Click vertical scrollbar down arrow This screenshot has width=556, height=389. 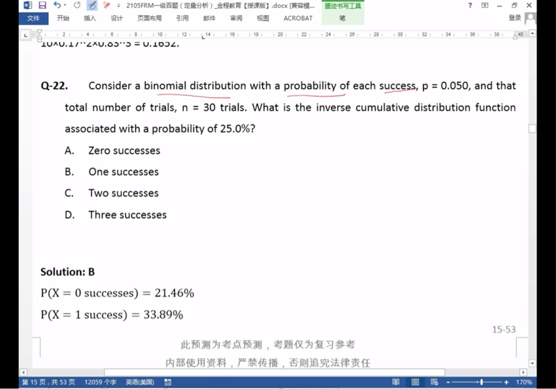532,363
